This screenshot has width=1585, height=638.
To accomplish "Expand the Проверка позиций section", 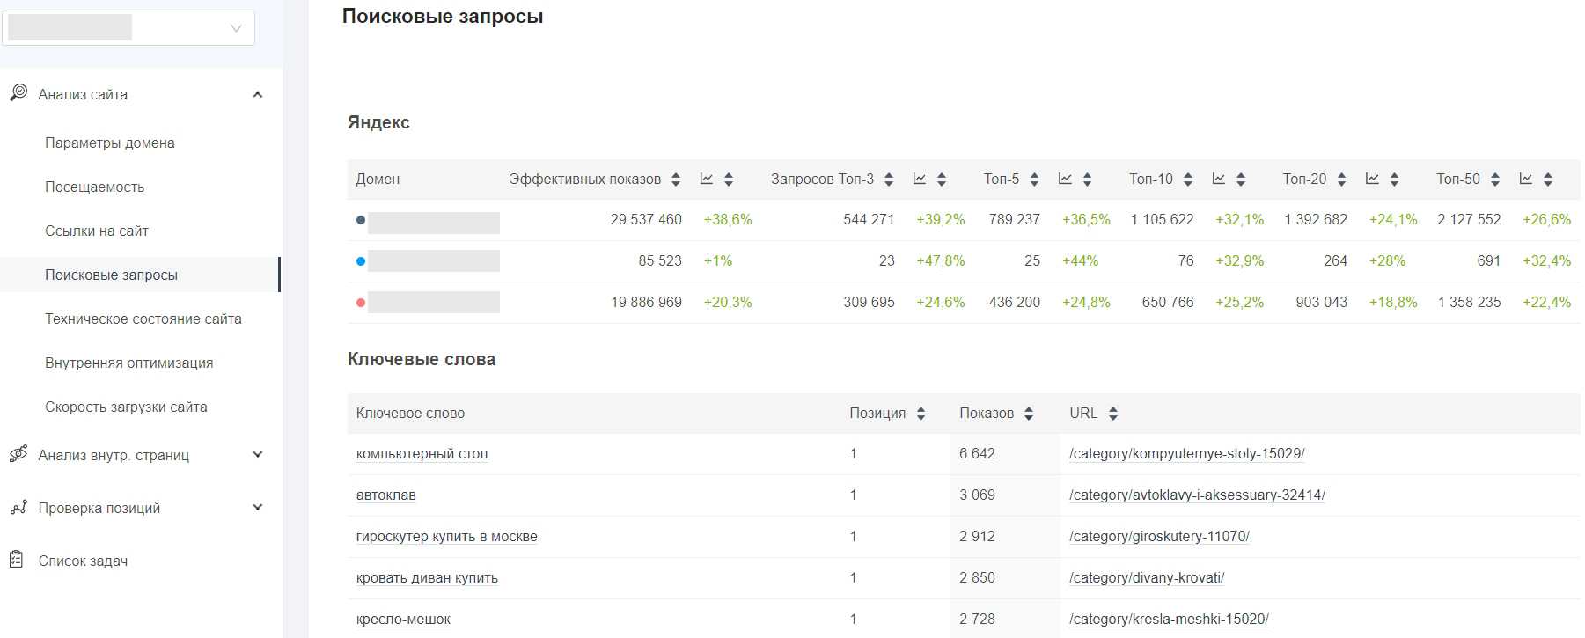I will point(258,508).
